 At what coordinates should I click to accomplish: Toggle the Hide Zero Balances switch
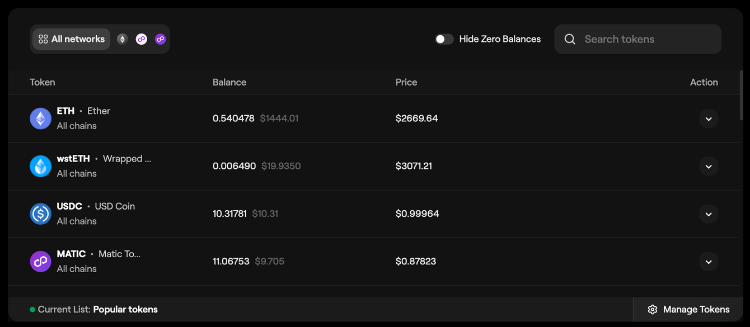tap(444, 39)
